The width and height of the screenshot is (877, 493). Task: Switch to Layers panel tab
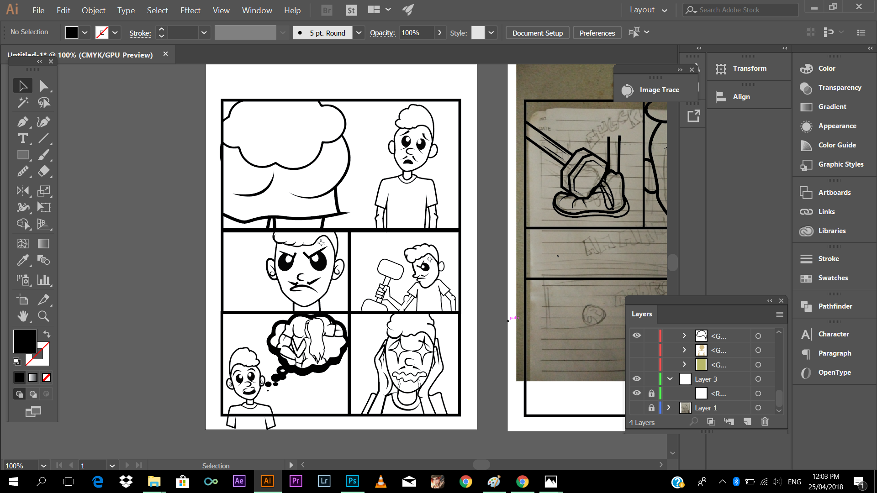point(642,314)
